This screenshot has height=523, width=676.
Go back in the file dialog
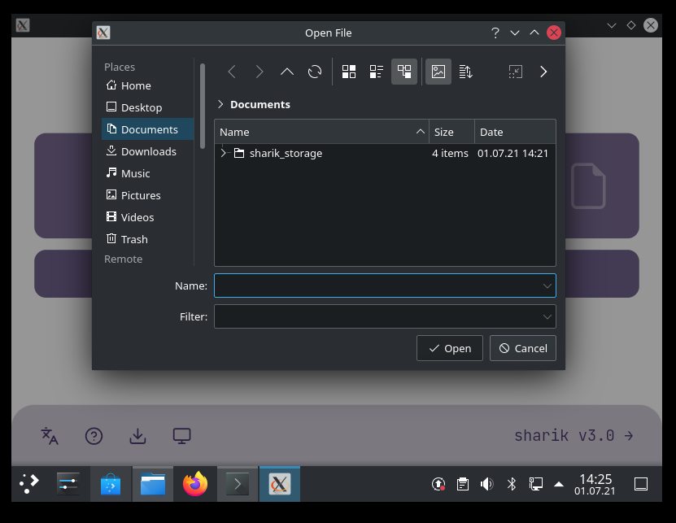pyautogui.click(x=232, y=72)
